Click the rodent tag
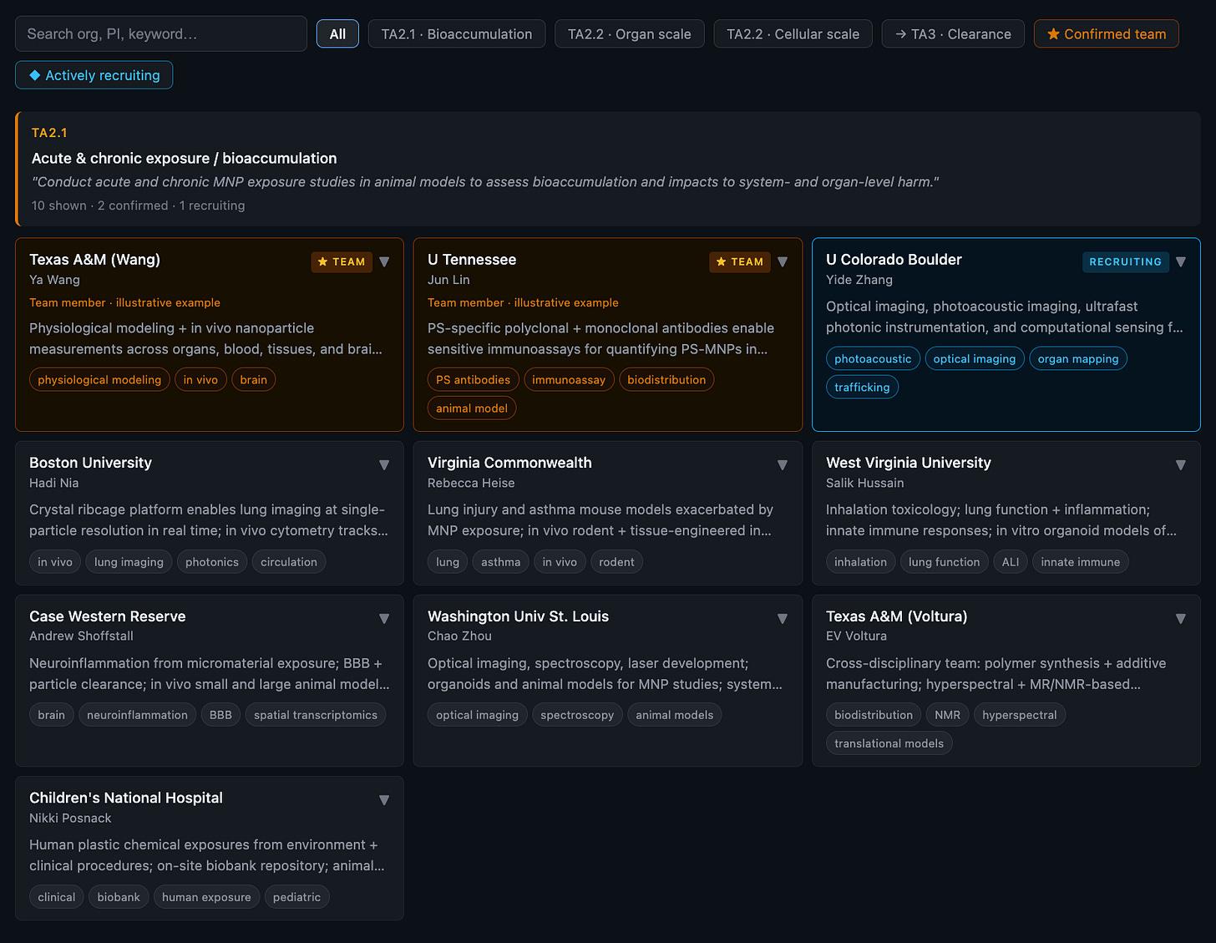Viewport: 1216px width, 943px height. (x=616, y=562)
